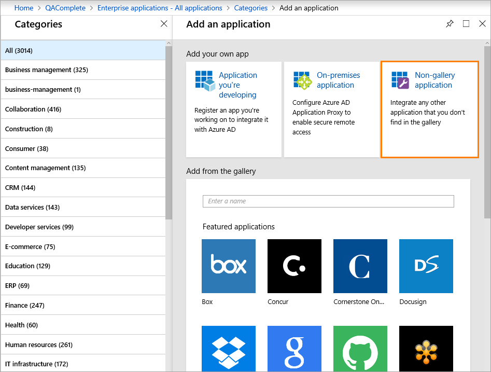Open the Box featured application tile
This screenshot has width=491, height=372.
(x=228, y=266)
